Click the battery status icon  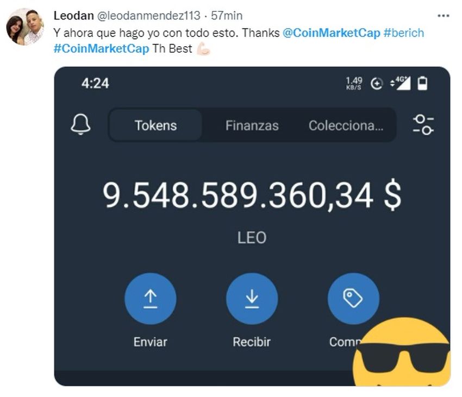coord(422,83)
